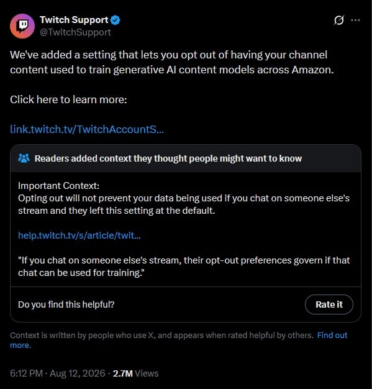The height and width of the screenshot is (389, 372).
Task: Open the Grok slashed-circle icon
Action: tap(338, 20)
